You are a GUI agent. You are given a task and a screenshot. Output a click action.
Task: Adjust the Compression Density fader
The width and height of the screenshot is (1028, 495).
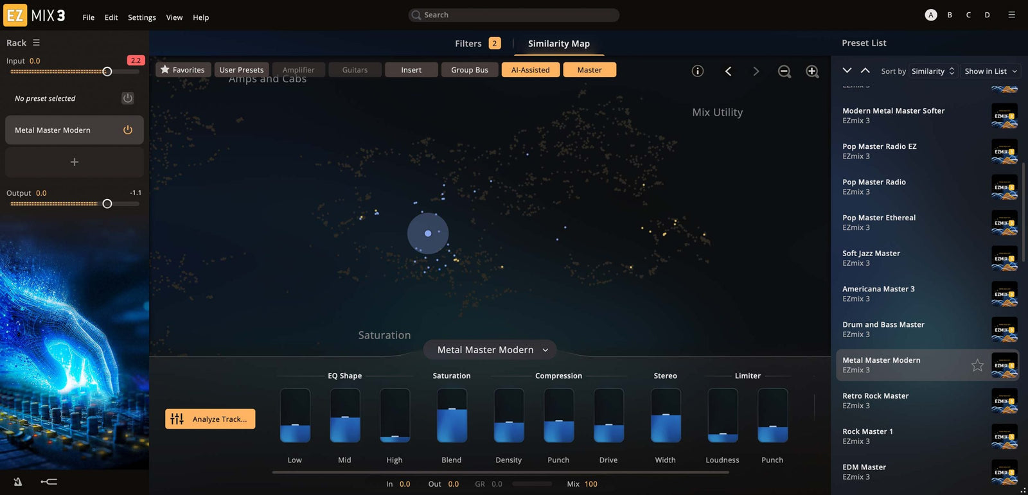pos(509,415)
